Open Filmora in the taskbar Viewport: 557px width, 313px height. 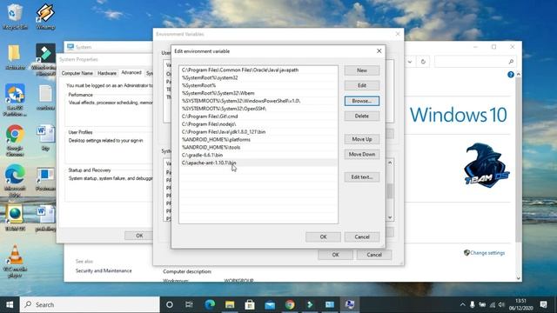pyautogui.click(x=310, y=304)
